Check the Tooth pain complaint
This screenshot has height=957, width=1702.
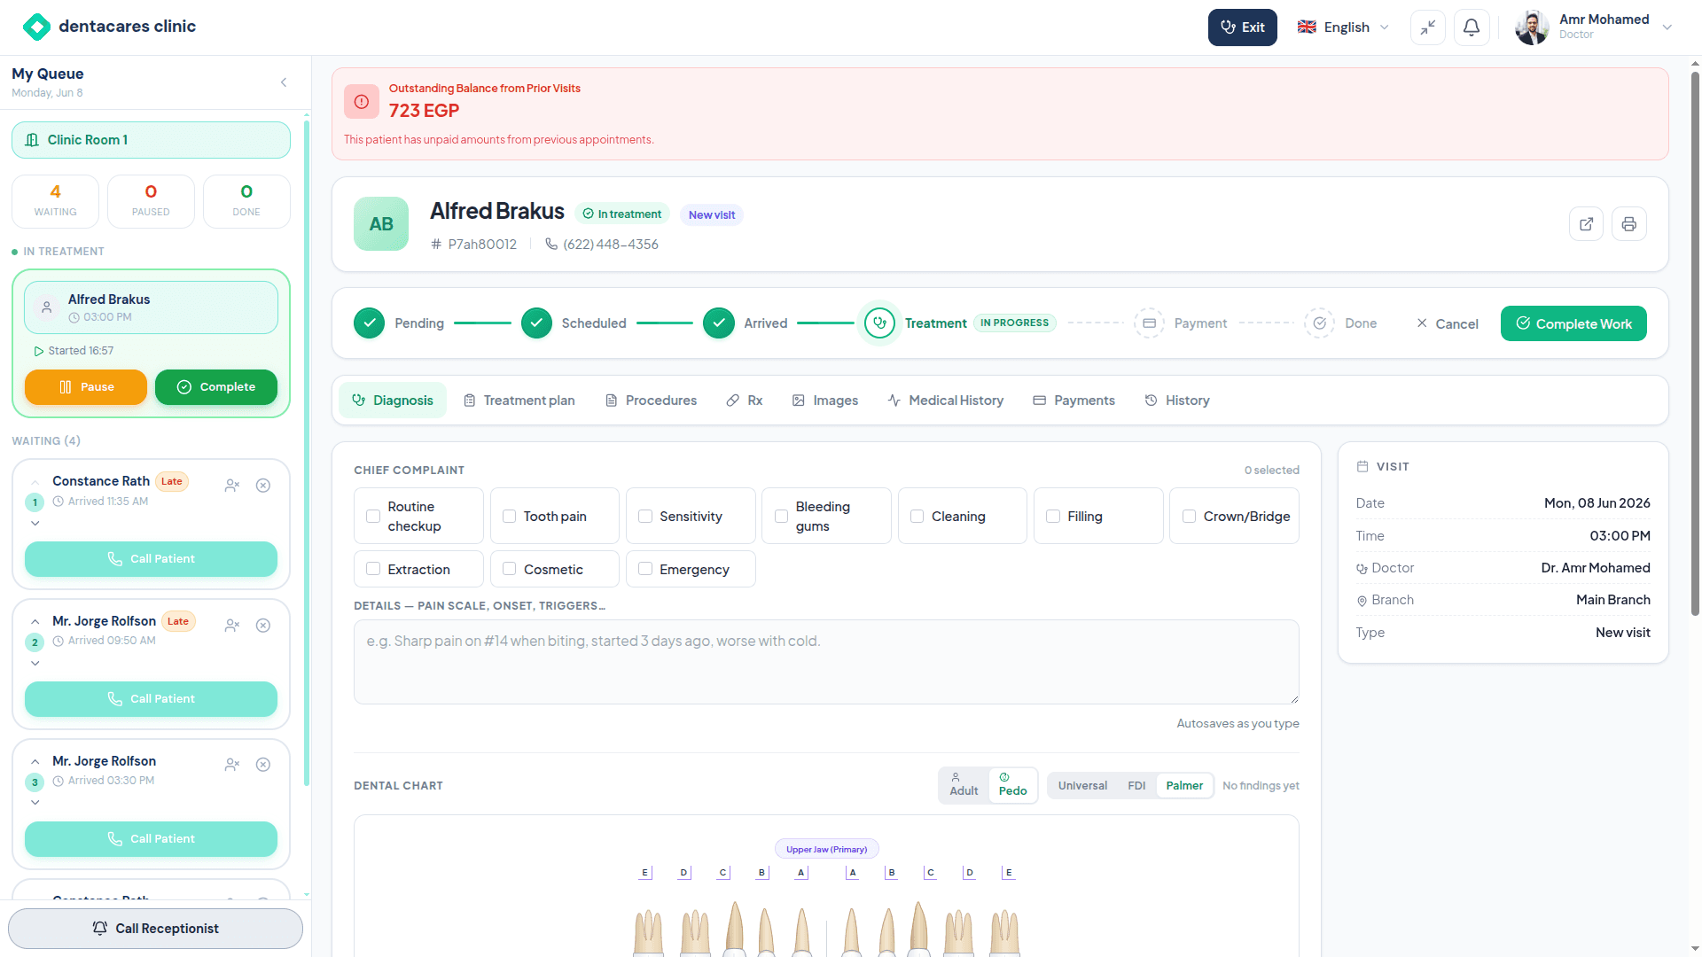click(509, 517)
